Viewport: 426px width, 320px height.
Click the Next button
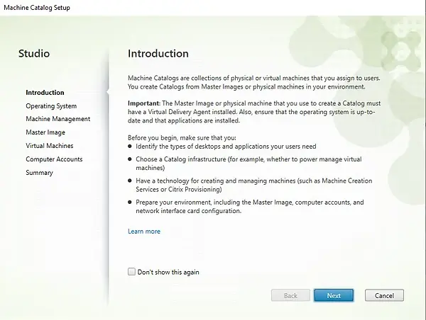(x=334, y=295)
